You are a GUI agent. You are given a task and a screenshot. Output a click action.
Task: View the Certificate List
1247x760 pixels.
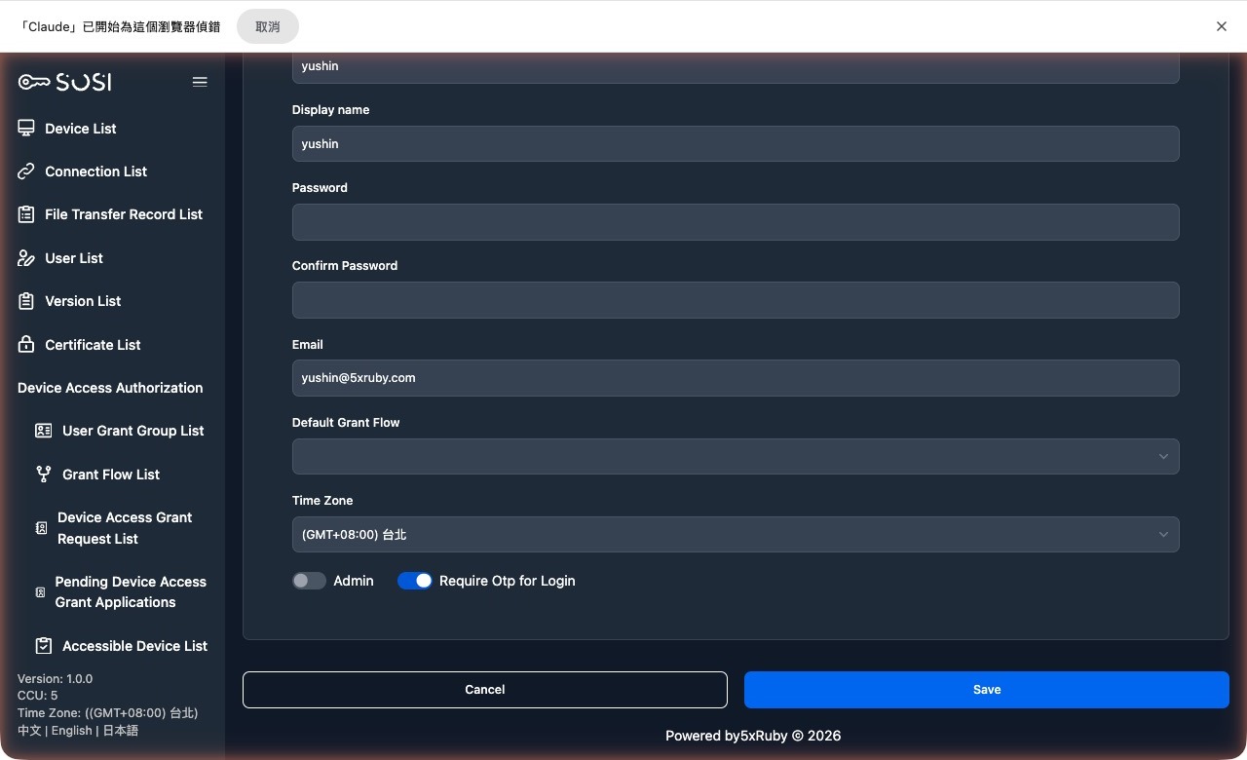point(93,344)
